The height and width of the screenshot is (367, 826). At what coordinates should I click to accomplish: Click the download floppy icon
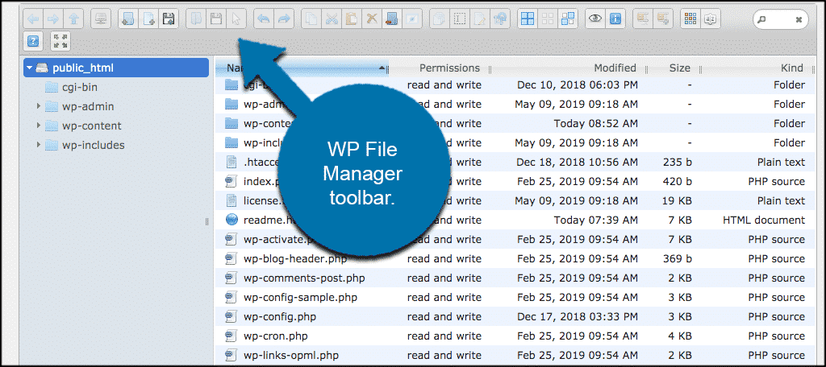click(216, 19)
